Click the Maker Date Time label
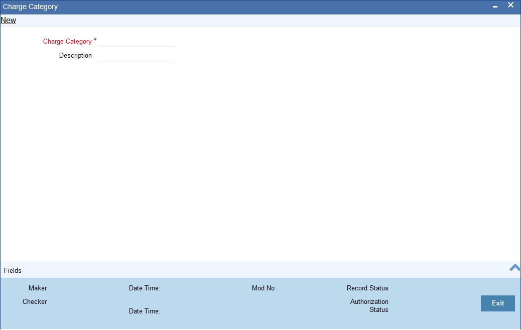This screenshot has height=330, width=521. [145, 288]
